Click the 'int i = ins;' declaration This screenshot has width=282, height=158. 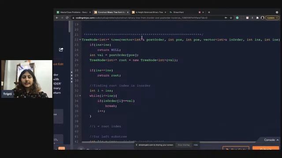101,91
